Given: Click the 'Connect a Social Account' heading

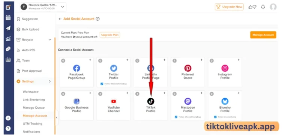Looking at the screenshot, I should point(76,50).
